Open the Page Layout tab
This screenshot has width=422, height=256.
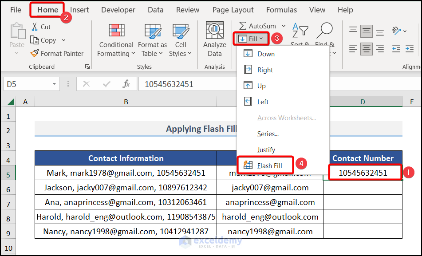click(233, 10)
